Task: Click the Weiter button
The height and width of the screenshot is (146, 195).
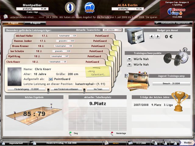Action: [x=188, y=143]
